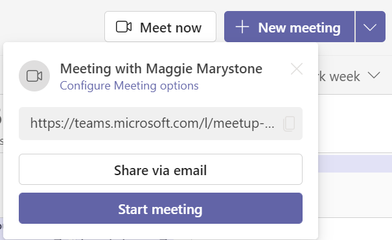
Task: Click the lowest calendar row right of Start meeting
Action: [x=355, y=229]
